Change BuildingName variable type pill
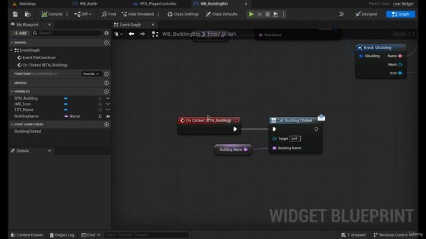The image size is (426, 239). coord(72,116)
